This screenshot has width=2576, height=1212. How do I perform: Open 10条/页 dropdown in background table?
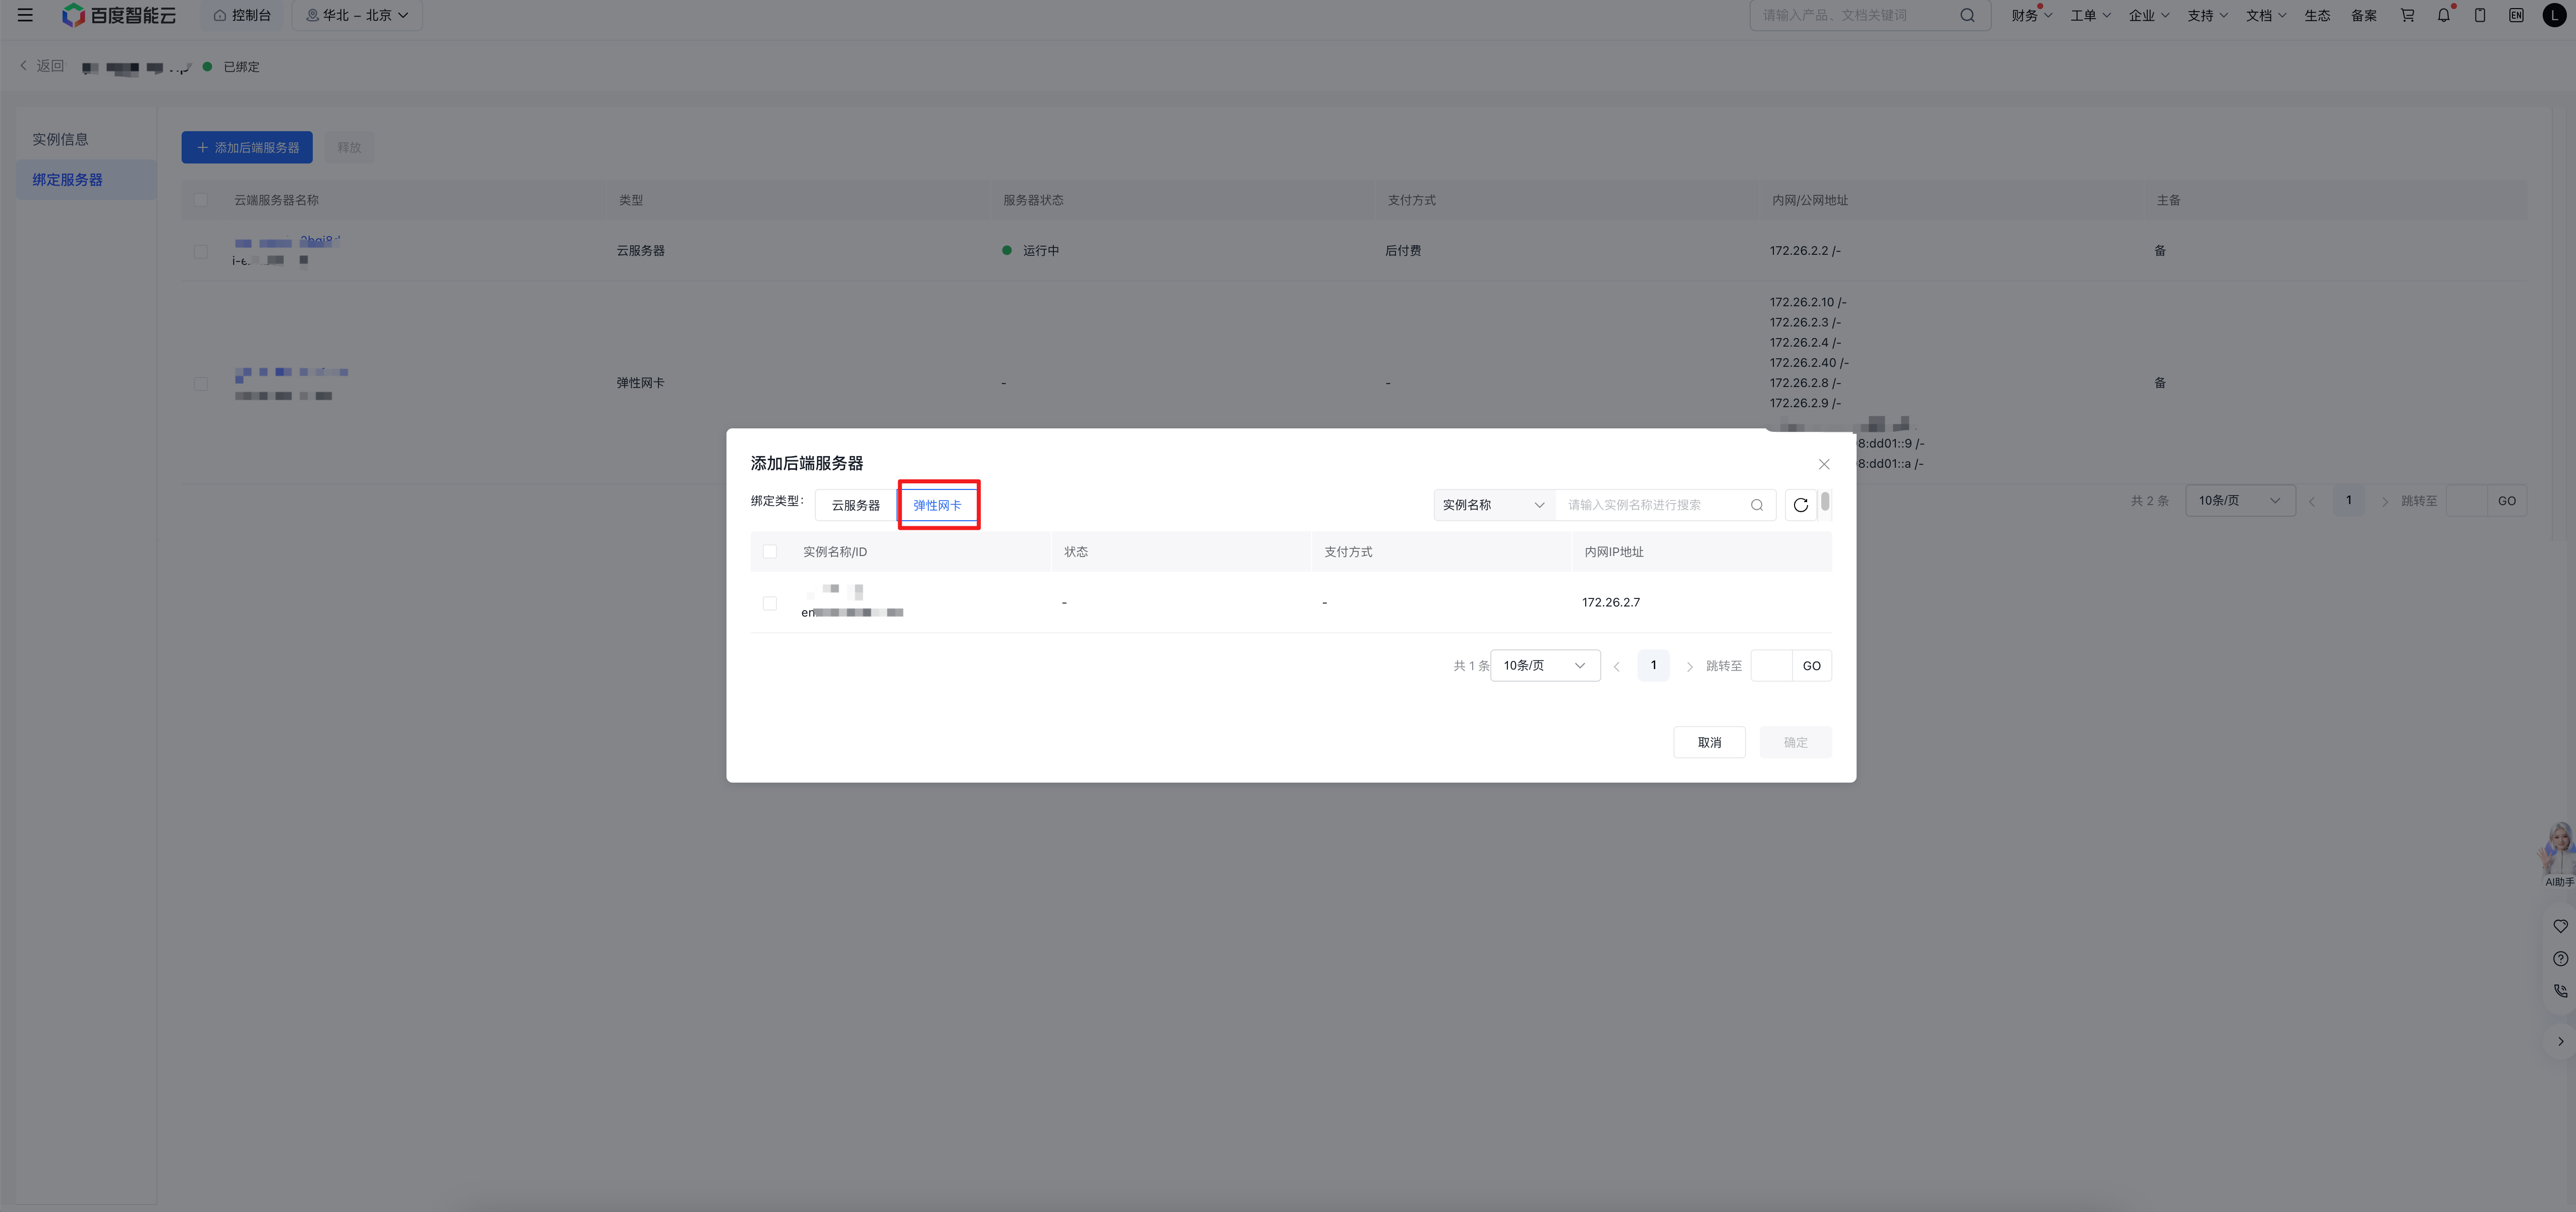pyautogui.click(x=2240, y=501)
